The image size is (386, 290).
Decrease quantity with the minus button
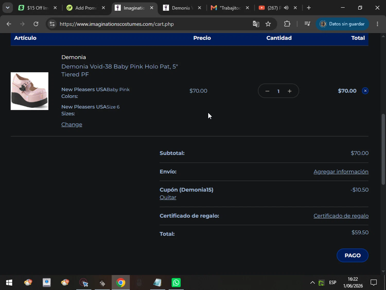point(267,91)
